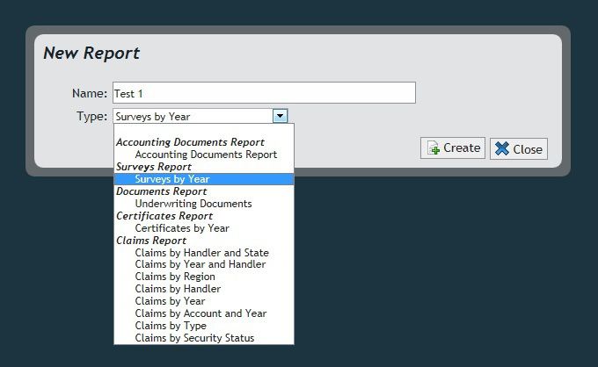
Task: Choose the Claims by Year option
Action: (x=171, y=301)
